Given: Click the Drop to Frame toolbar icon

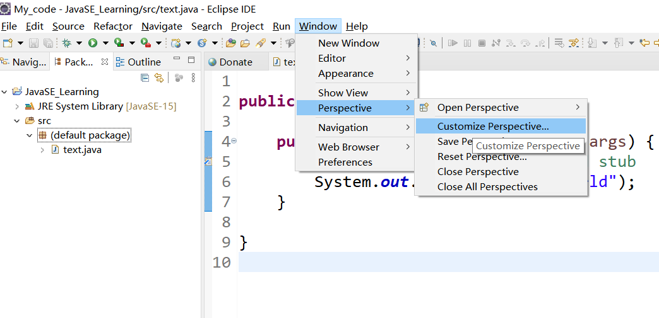Looking at the screenshot, I should pos(559,43).
